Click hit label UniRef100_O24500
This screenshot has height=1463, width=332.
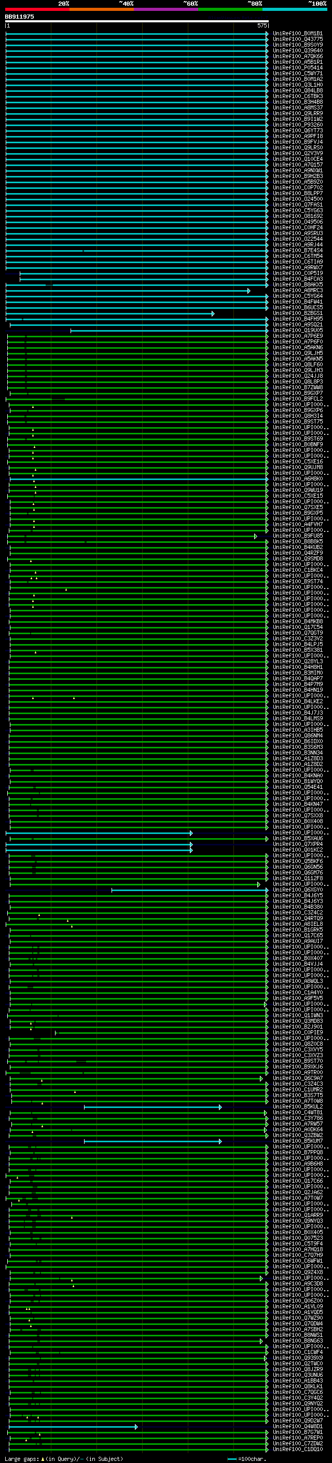[298, 199]
